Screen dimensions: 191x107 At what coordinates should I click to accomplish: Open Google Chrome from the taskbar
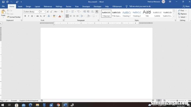[58, 105]
